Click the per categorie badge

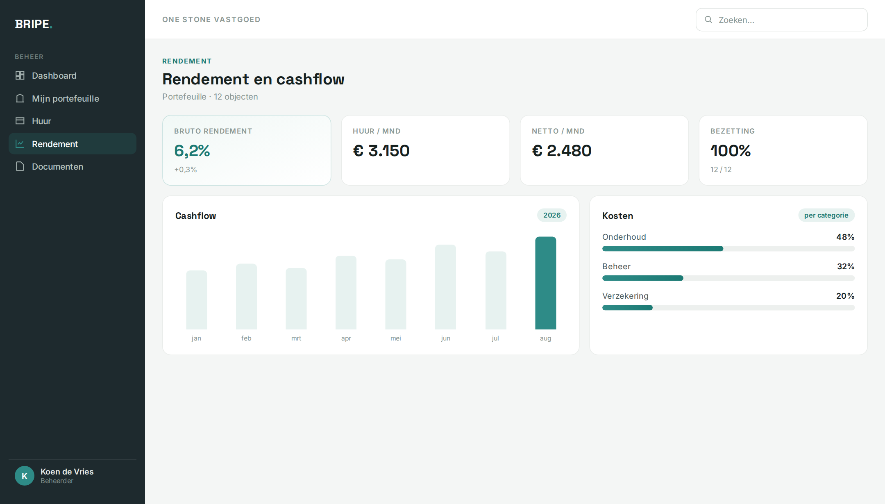(x=826, y=215)
